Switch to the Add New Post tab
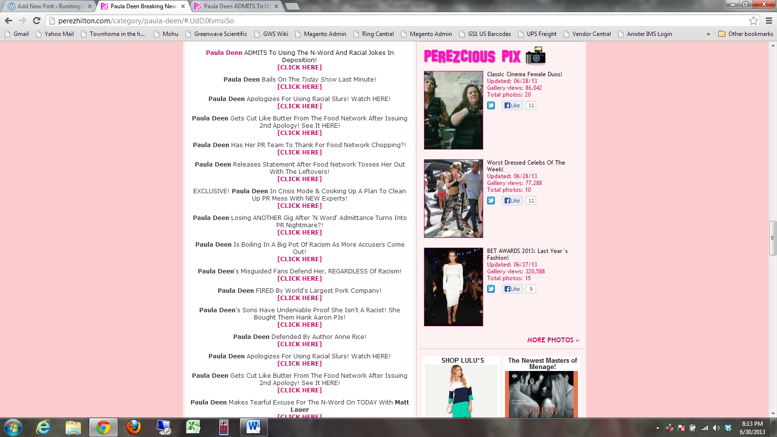Image resolution: width=777 pixels, height=437 pixels. (x=49, y=6)
